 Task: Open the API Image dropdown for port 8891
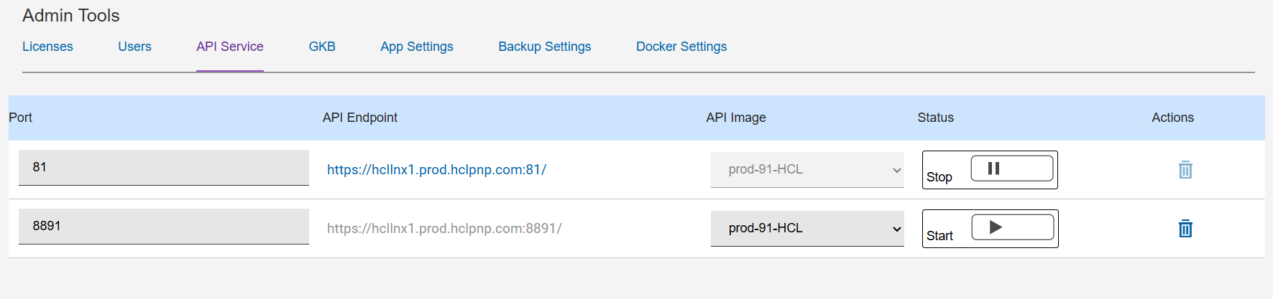[x=806, y=228]
